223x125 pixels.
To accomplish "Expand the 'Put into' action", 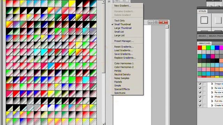I will tap(212, 101).
